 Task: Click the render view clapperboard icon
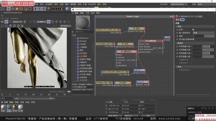pos(53,9)
